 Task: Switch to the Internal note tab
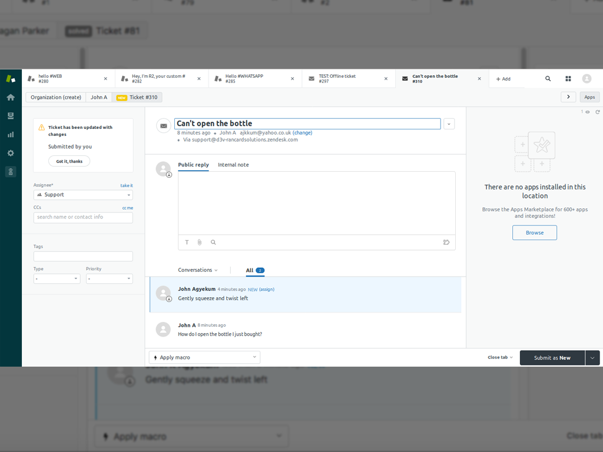[233, 165]
